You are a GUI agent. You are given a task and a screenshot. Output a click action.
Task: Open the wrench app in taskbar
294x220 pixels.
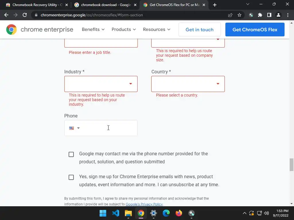tap(192, 213)
